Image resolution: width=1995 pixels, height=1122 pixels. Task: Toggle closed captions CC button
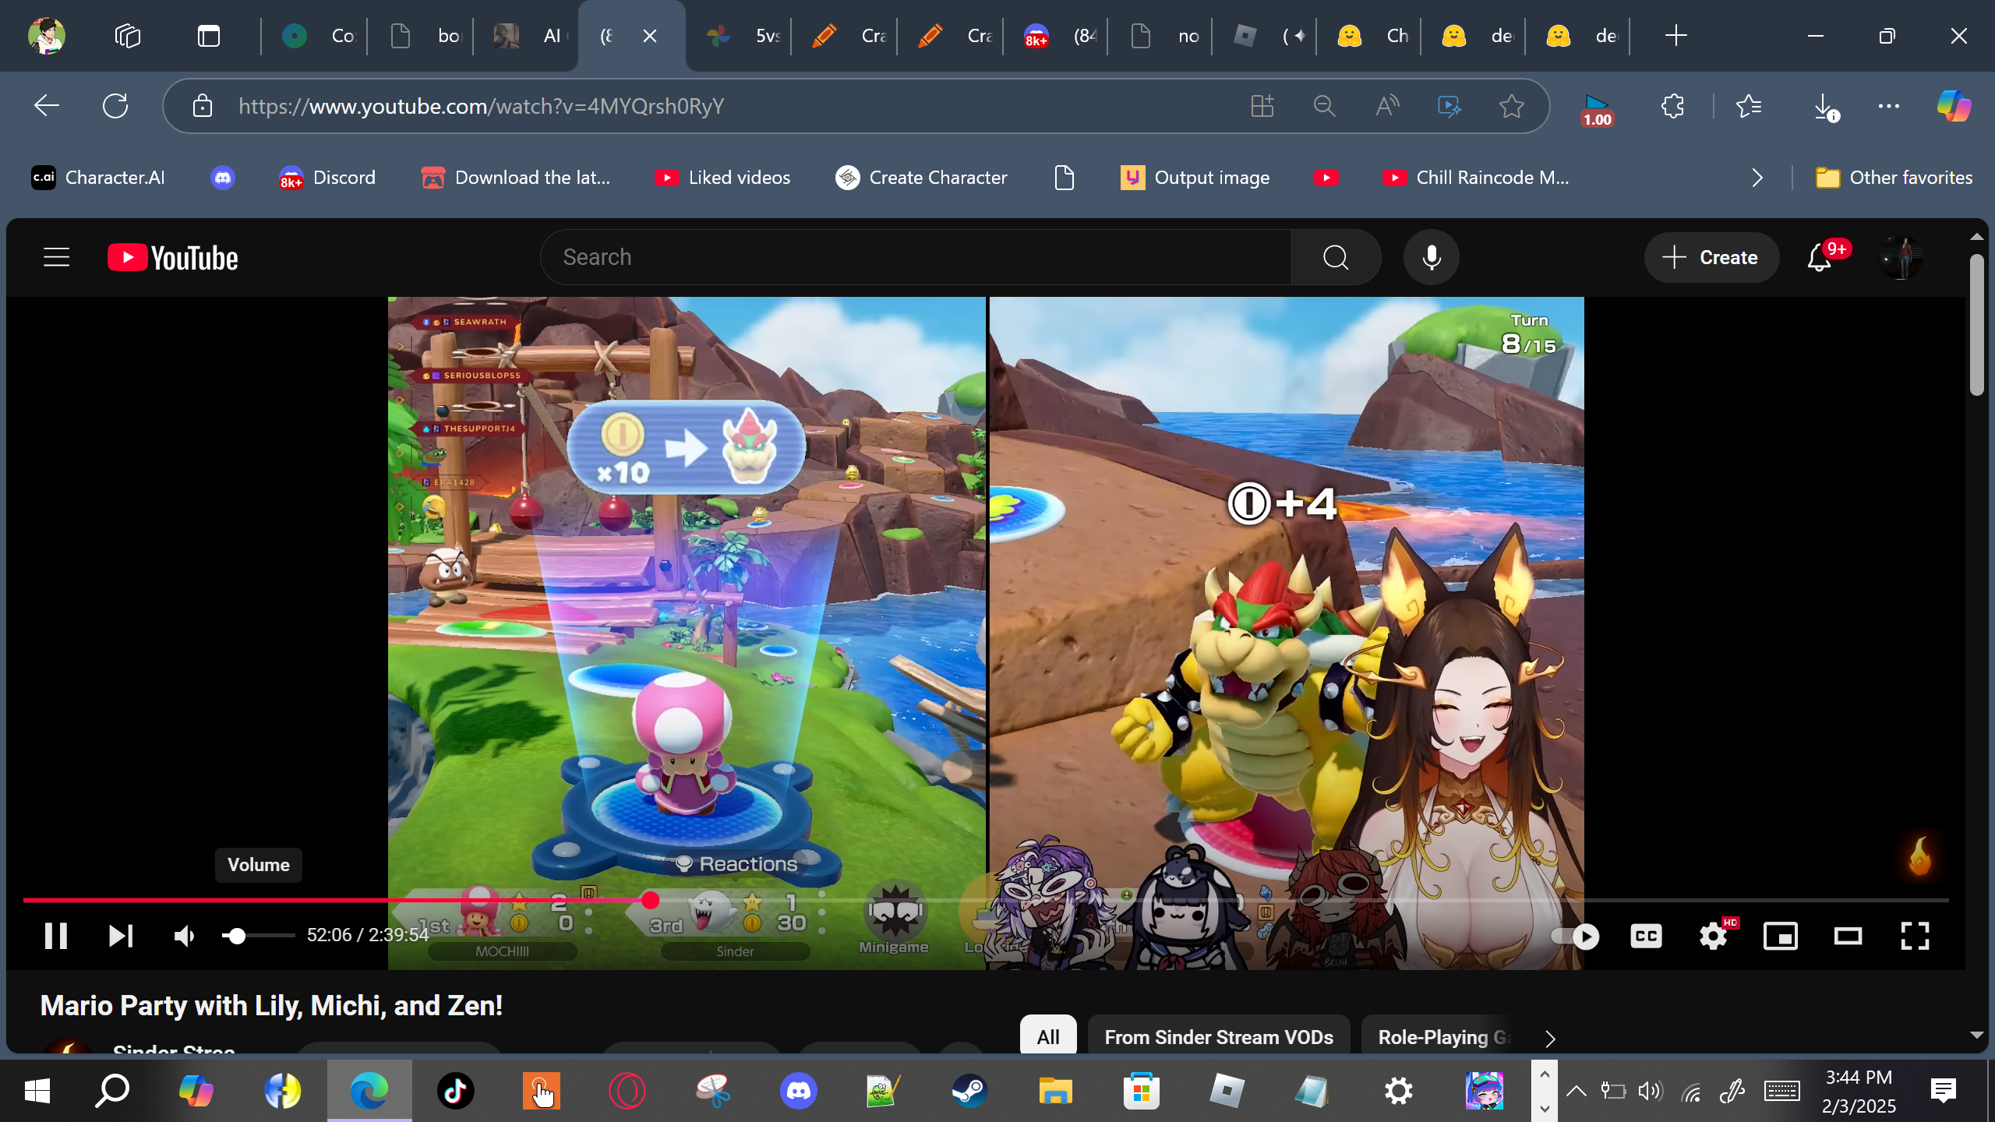1646,936
